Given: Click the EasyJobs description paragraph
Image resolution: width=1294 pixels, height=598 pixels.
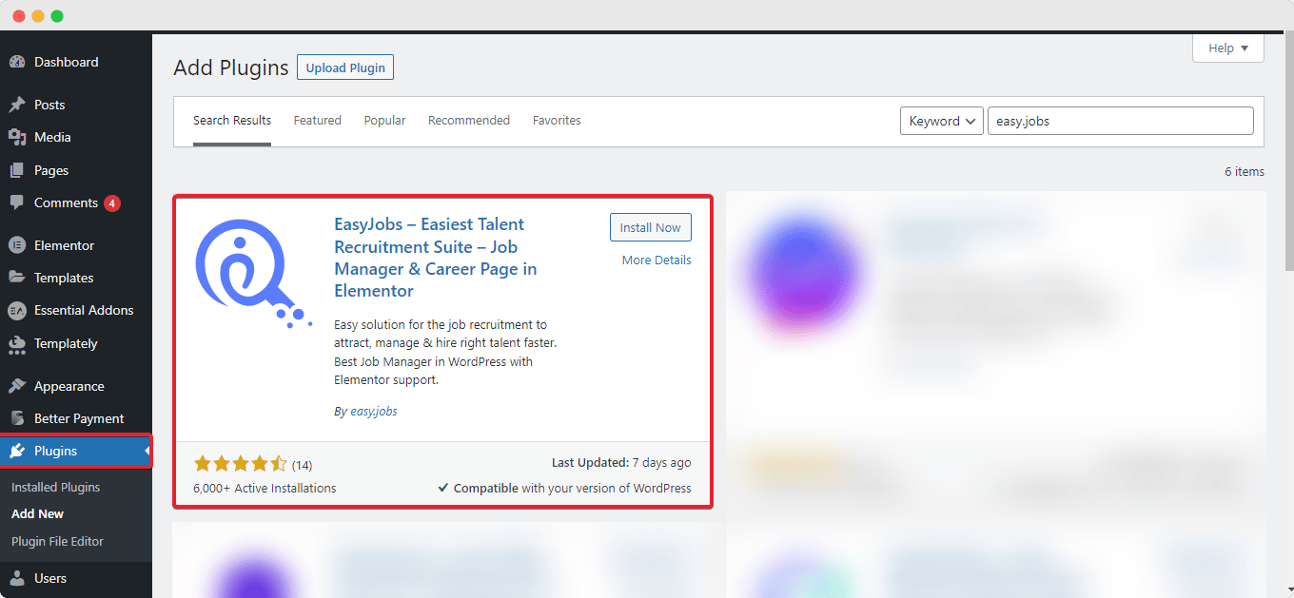Looking at the screenshot, I should pos(445,353).
